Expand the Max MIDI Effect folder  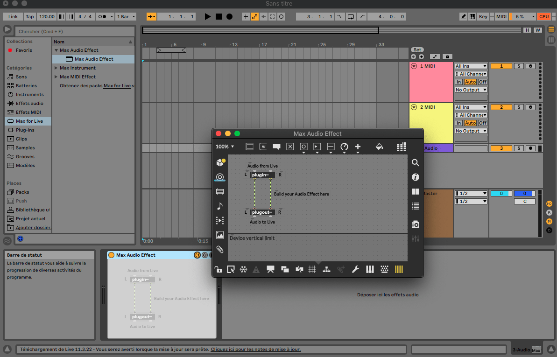point(56,77)
